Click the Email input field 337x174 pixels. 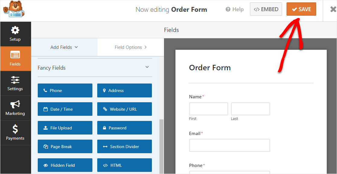pos(229,145)
